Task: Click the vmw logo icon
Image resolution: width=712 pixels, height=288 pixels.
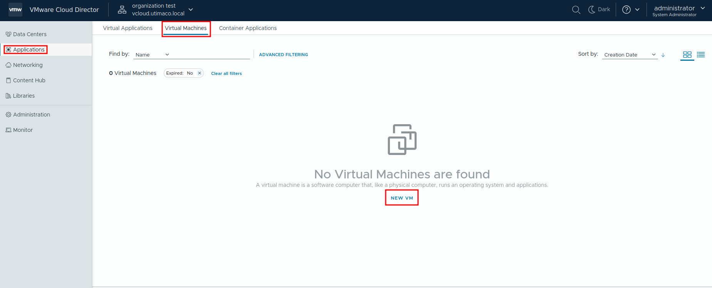Action: [15, 10]
